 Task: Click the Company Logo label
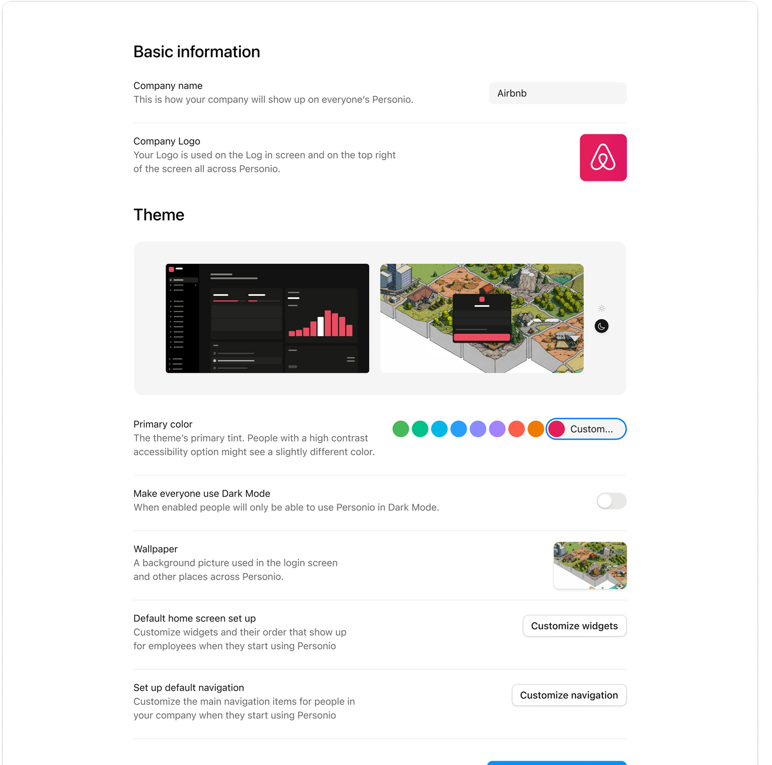coord(167,141)
